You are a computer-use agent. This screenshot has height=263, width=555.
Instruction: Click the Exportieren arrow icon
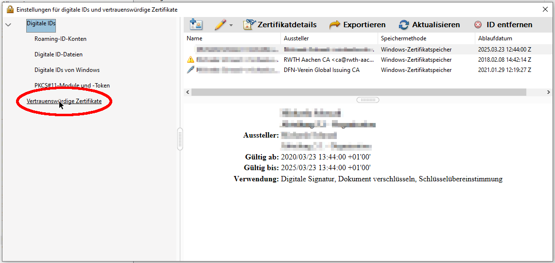click(x=334, y=25)
